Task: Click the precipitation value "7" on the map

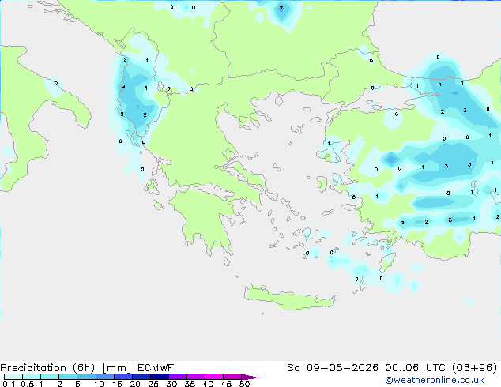Action: 281,9
